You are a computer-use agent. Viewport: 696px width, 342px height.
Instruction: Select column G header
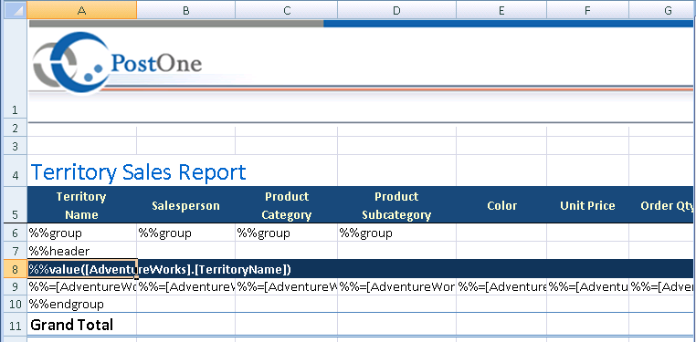662,11
